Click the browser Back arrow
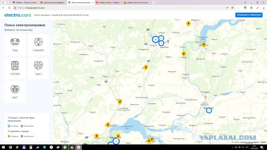 click(x=3, y=8)
